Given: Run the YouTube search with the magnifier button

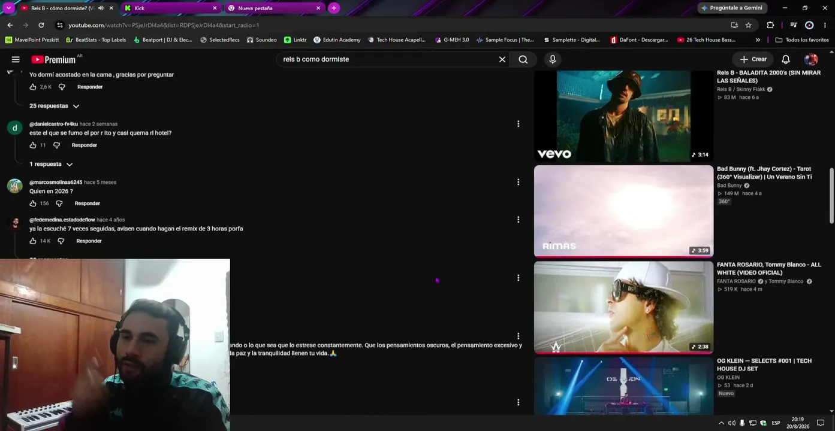Looking at the screenshot, I should (523, 59).
